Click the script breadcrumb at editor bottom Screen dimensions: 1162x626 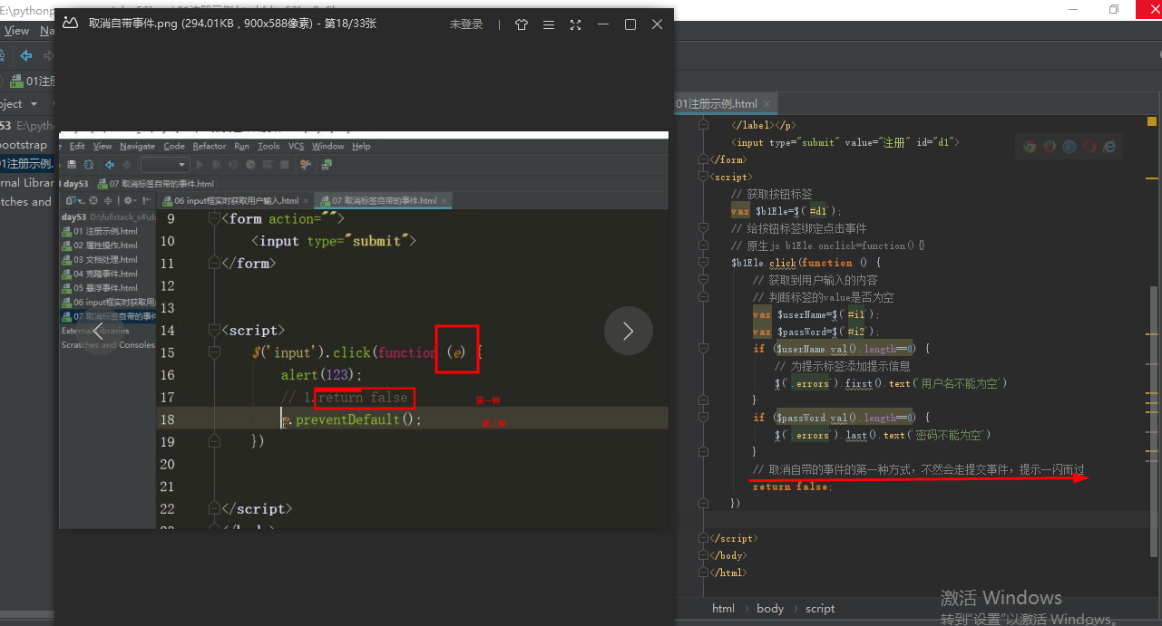coord(820,609)
